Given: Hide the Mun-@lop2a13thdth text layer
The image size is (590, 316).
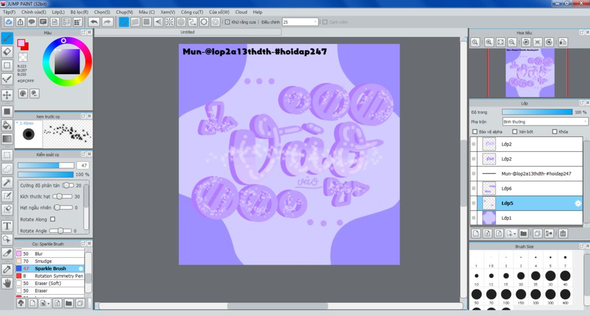Looking at the screenshot, I should [x=474, y=174].
